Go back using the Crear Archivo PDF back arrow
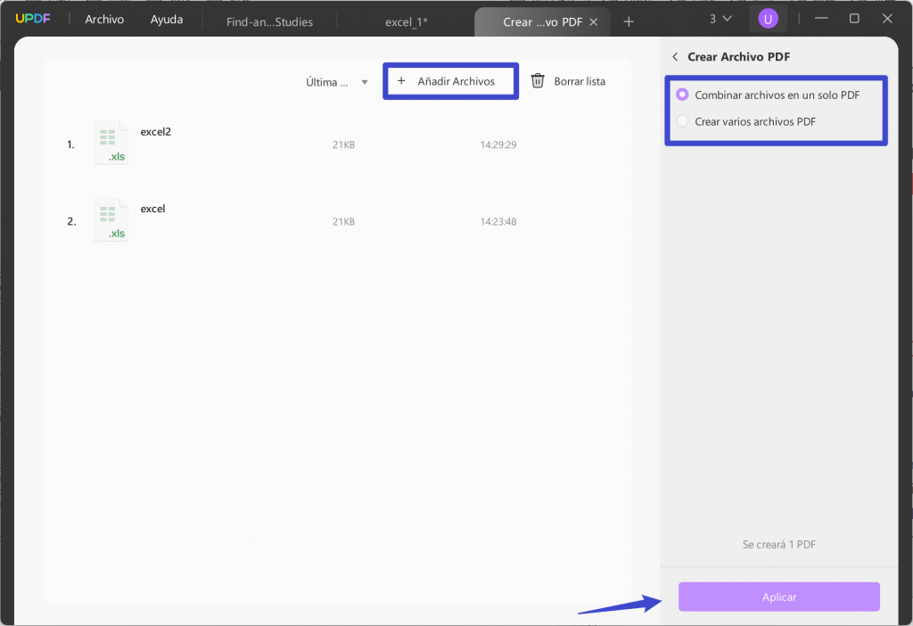This screenshot has width=913, height=626. [675, 56]
